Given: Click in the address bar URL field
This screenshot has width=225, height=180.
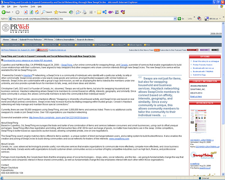Looking at the screenshot, I should (93, 19).
